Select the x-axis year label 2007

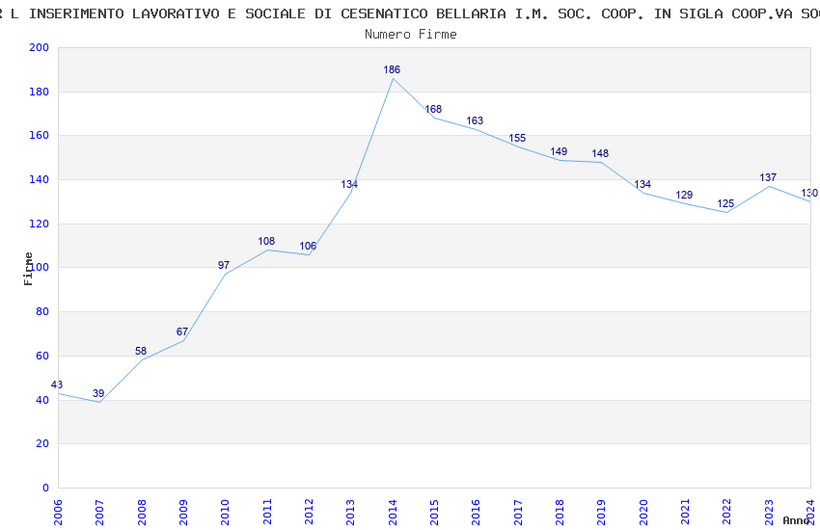(100, 513)
